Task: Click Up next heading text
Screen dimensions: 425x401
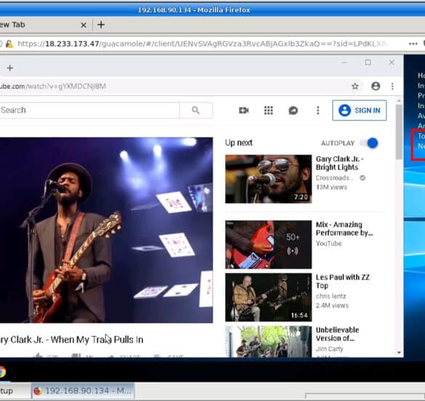Action: [238, 143]
